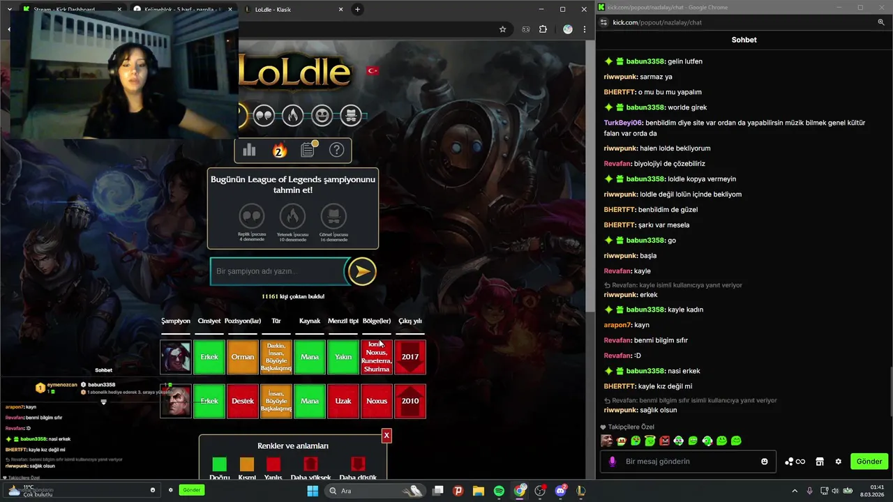The image size is (893, 502).
Task: Open emoji picker in Kick chat input
Action: tap(765, 462)
